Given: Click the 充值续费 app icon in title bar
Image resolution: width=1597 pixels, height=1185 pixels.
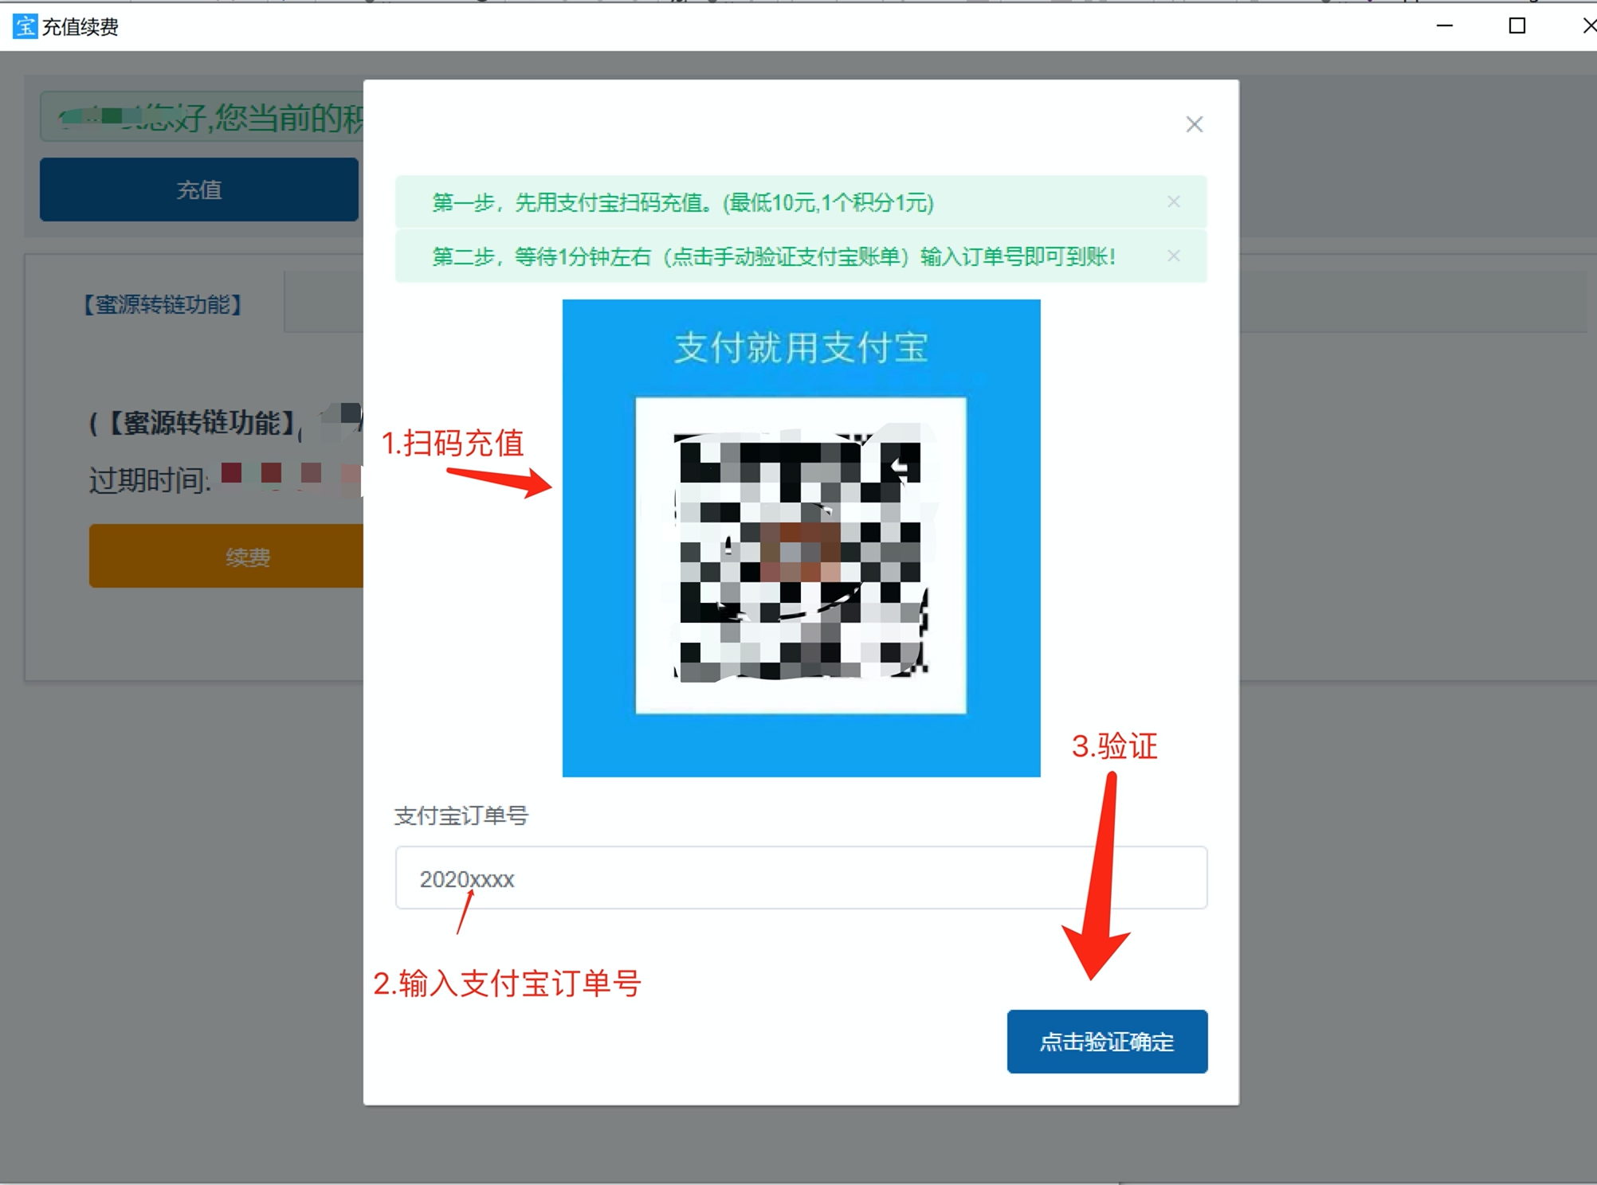Looking at the screenshot, I should pos(26,26).
